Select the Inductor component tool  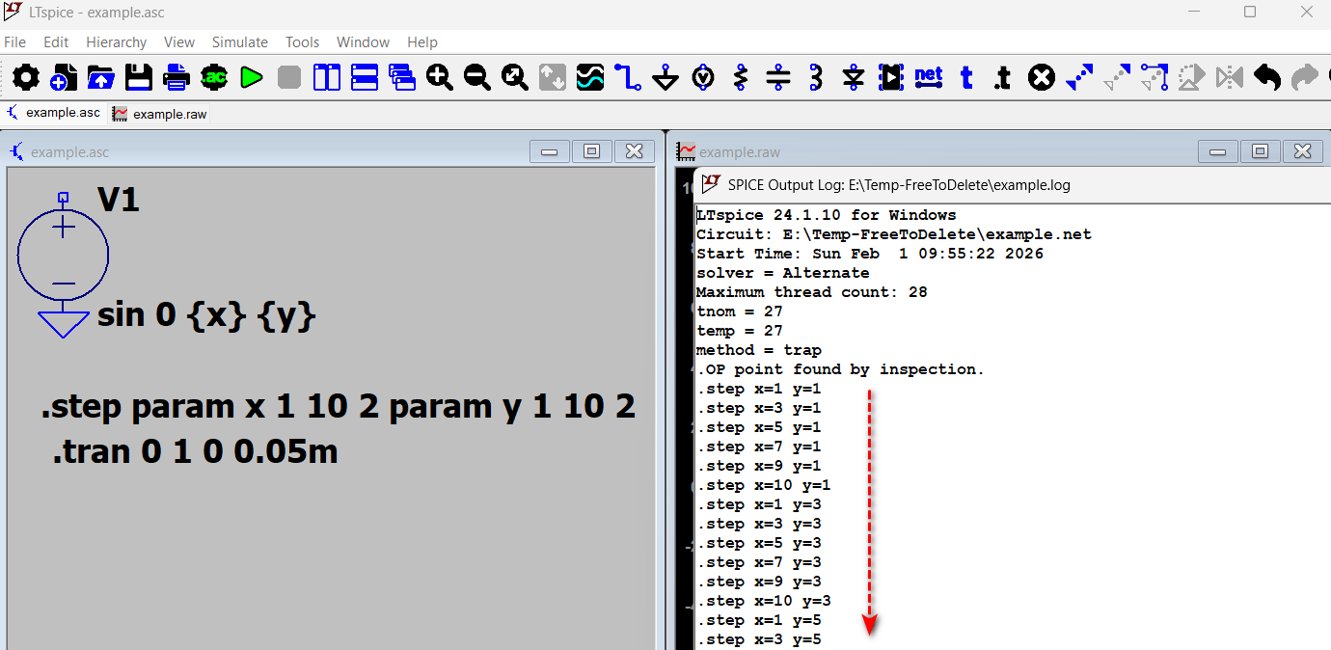(816, 78)
